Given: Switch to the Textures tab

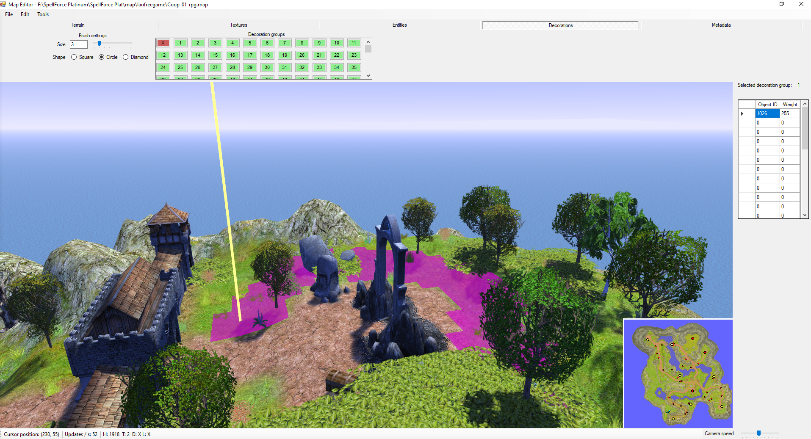Looking at the screenshot, I should coord(238,25).
